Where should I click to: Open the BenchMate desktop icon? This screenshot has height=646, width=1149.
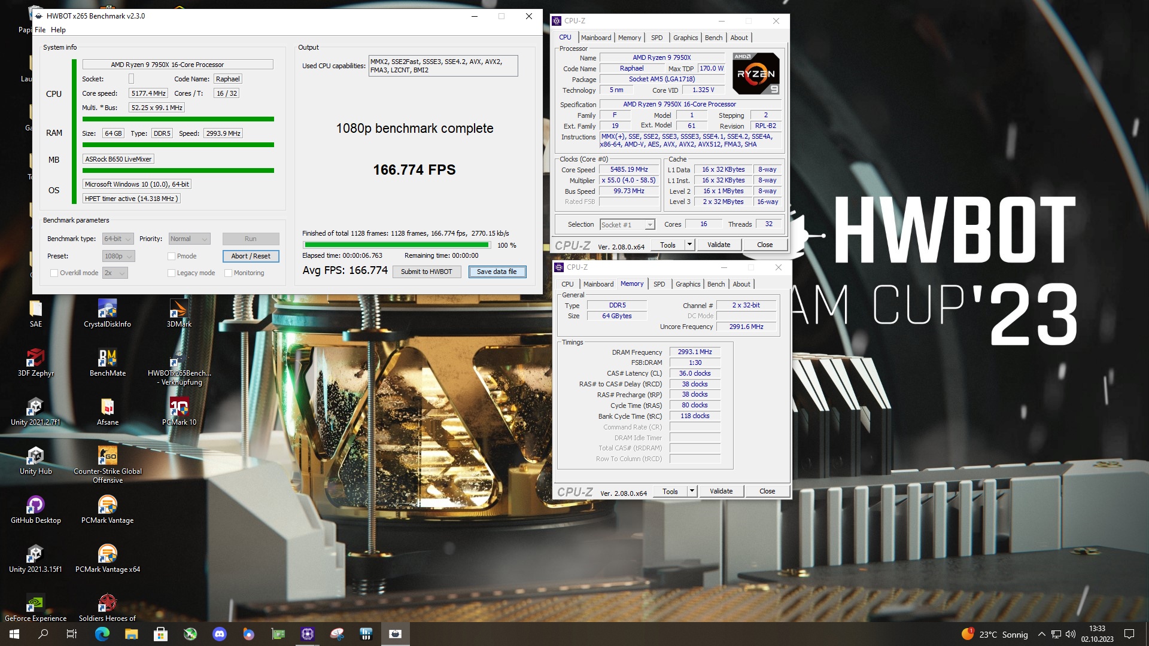click(108, 362)
